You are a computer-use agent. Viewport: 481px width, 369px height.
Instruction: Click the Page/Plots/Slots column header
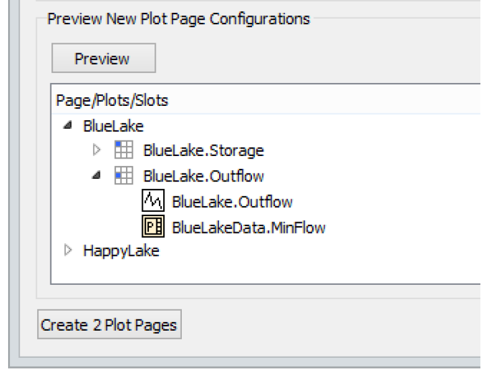click(112, 100)
